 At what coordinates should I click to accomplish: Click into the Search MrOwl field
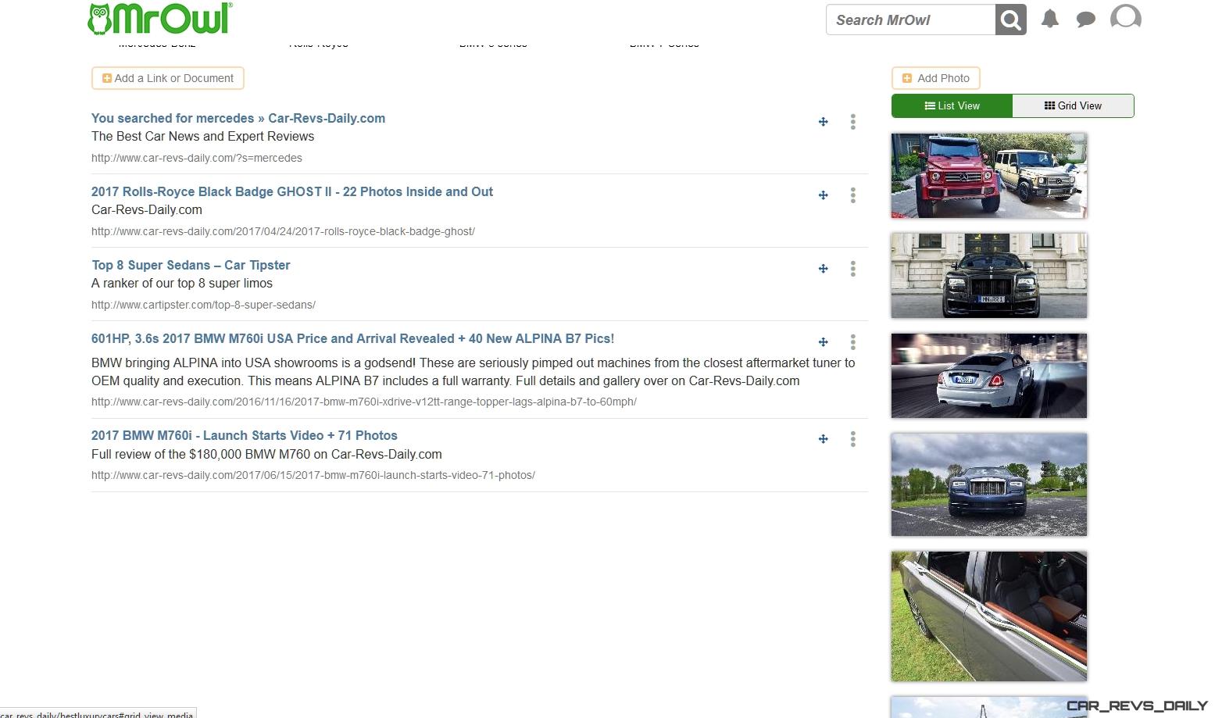(910, 20)
